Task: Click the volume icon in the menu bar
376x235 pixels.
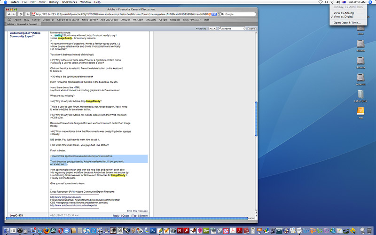Action: pyautogui.click(x=338, y=2)
